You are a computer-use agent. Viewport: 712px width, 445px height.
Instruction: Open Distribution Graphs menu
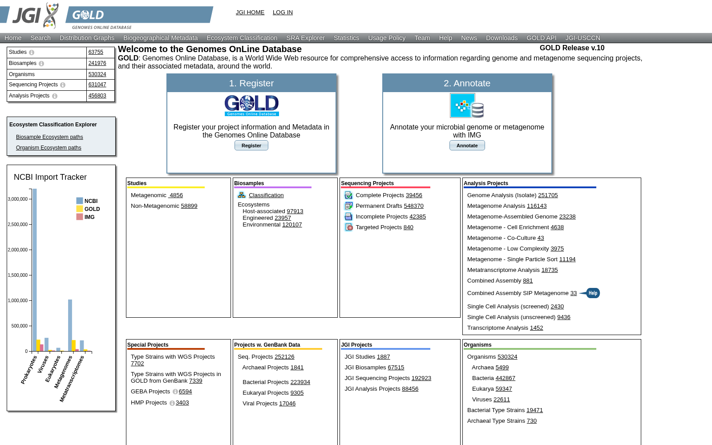pyautogui.click(x=87, y=38)
